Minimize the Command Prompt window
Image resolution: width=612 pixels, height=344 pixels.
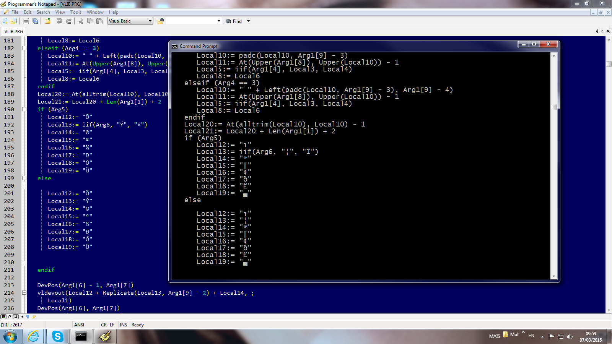tap(523, 44)
